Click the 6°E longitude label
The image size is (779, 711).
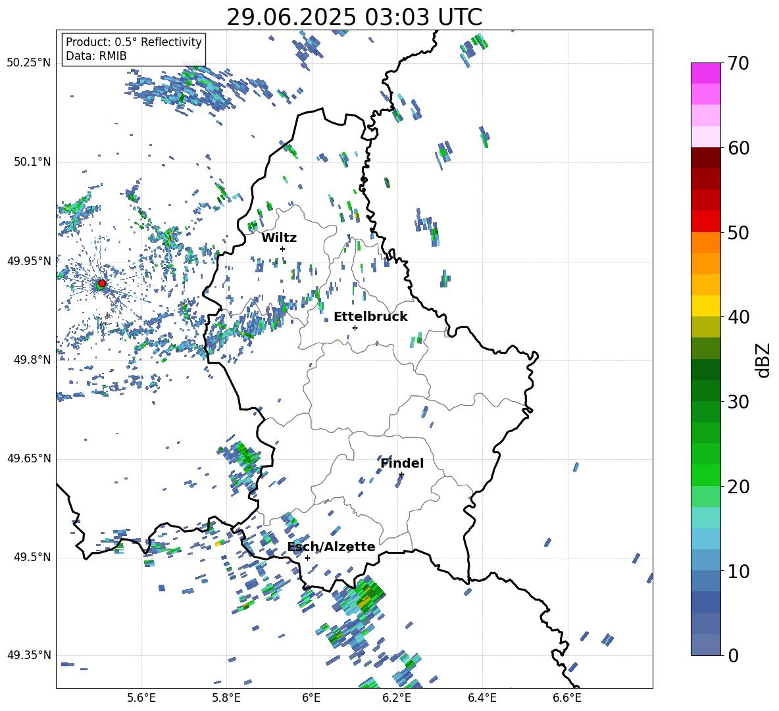(311, 698)
